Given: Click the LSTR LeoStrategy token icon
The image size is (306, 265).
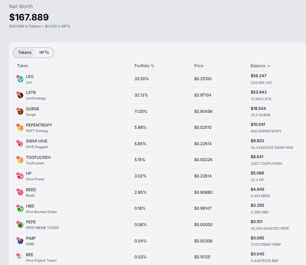Looking at the screenshot, I should (x=20, y=95).
